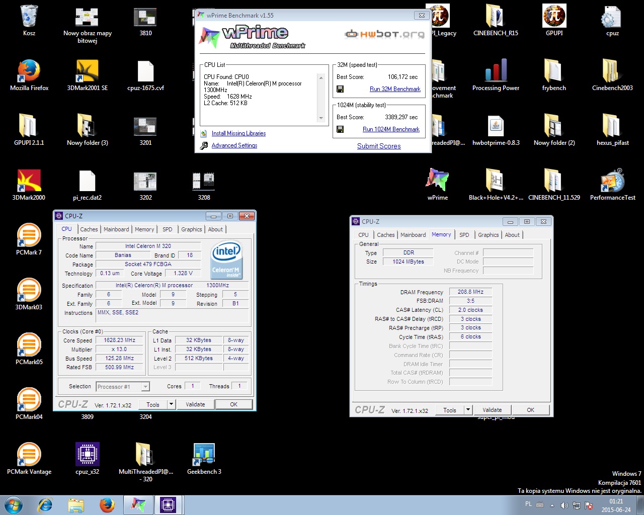This screenshot has height=515, width=644.
Task: Click the HWBOT.org logo in wPrime
Action: [384, 34]
